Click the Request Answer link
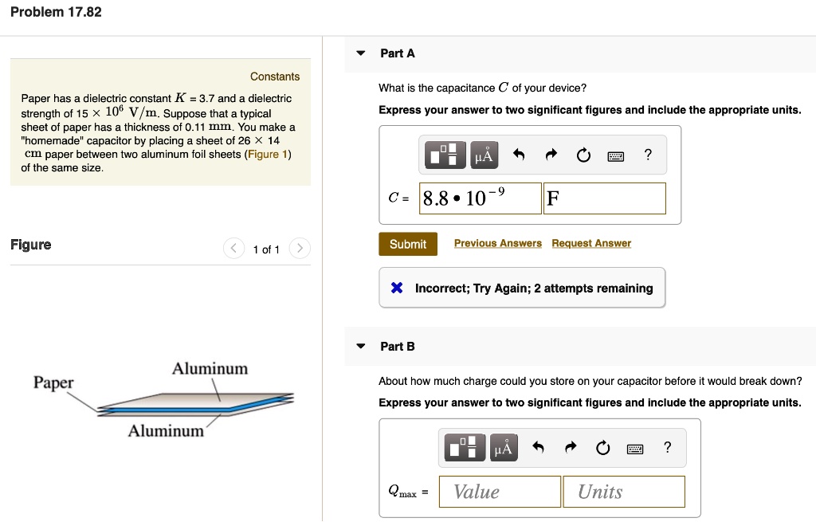 pos(591,243)
